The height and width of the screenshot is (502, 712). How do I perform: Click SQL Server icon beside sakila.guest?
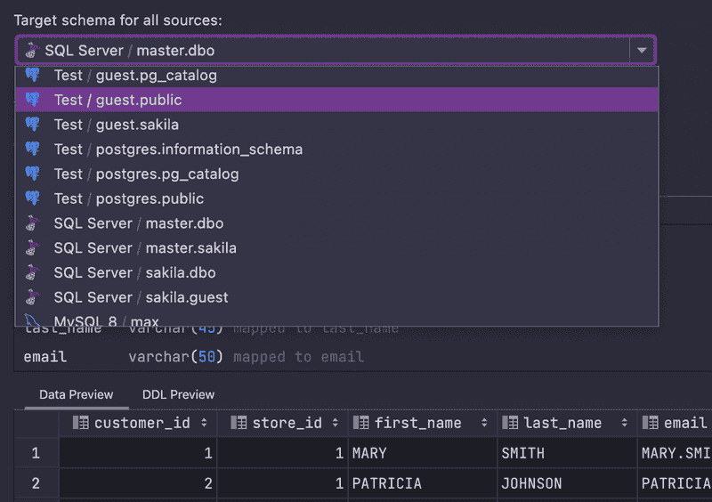point(32,297)
